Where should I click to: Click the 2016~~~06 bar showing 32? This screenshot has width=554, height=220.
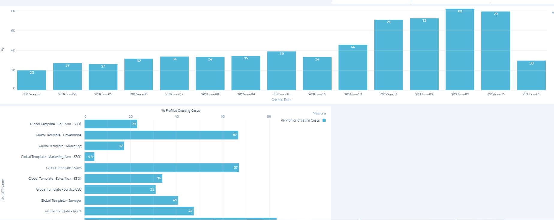click(138, 74)
